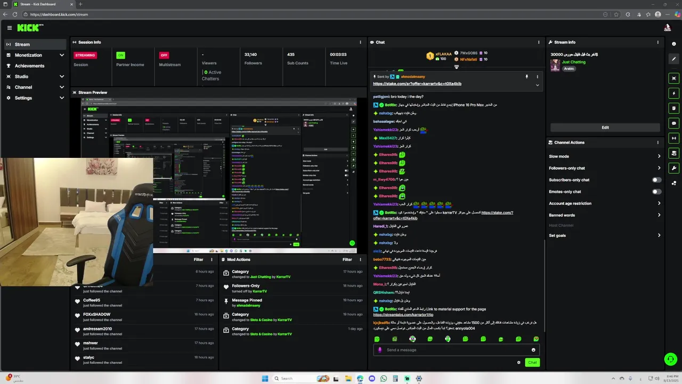Click the Arabic language tag
The width and height of the screenshot is (682, 384).
click(569, 69)
